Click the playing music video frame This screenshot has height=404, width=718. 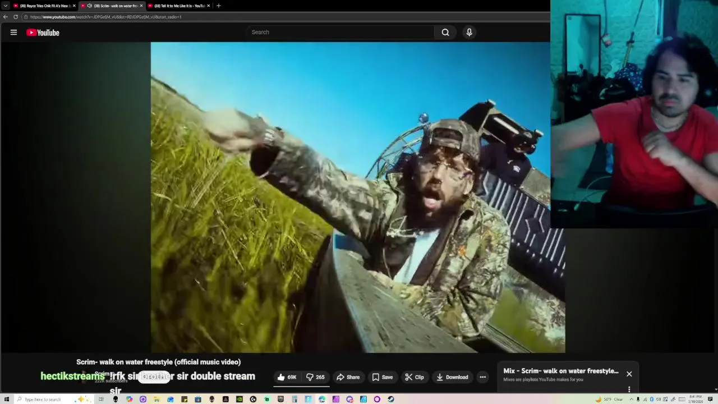[357, 198]
